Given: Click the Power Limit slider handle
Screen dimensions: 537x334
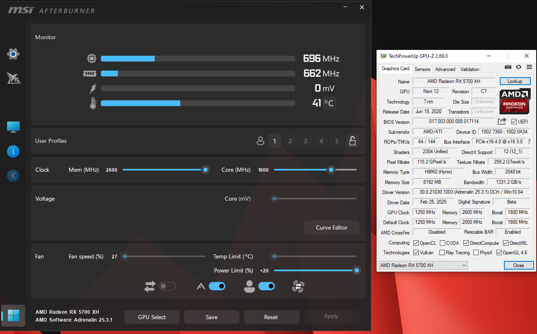Looking at the screenshot, I should [x=357, y=270].
